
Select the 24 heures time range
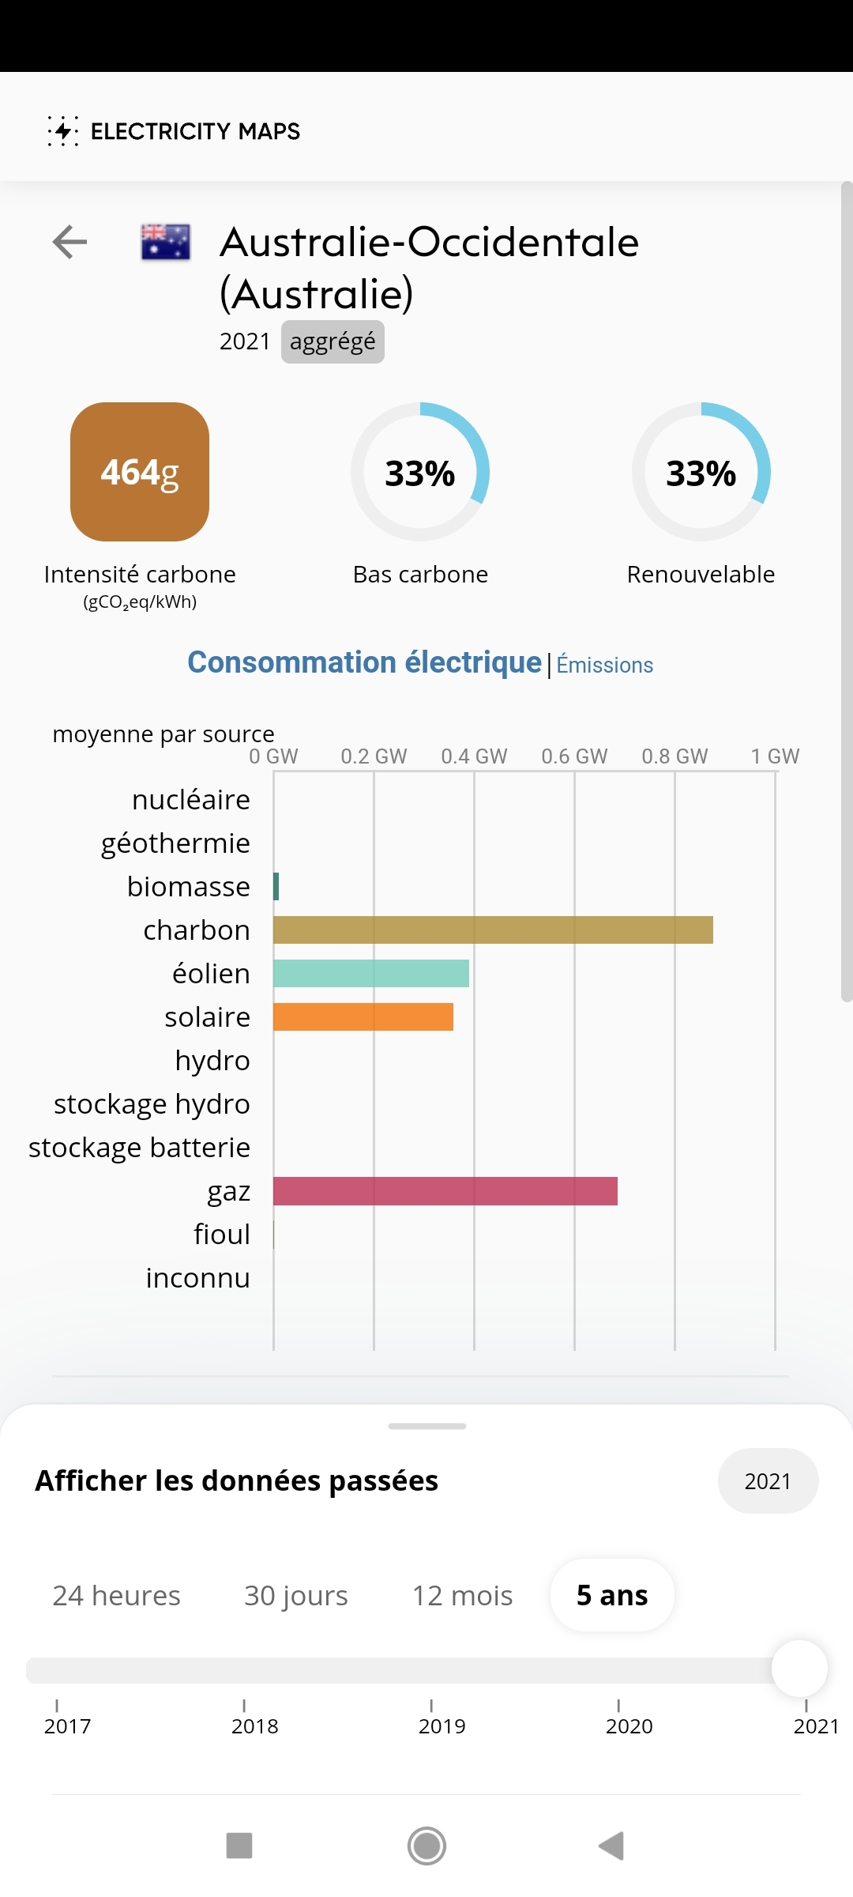click(x=117, y=1595)
